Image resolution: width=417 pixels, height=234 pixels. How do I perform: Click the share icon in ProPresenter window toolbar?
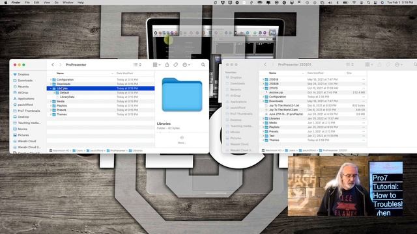point(167,65)
